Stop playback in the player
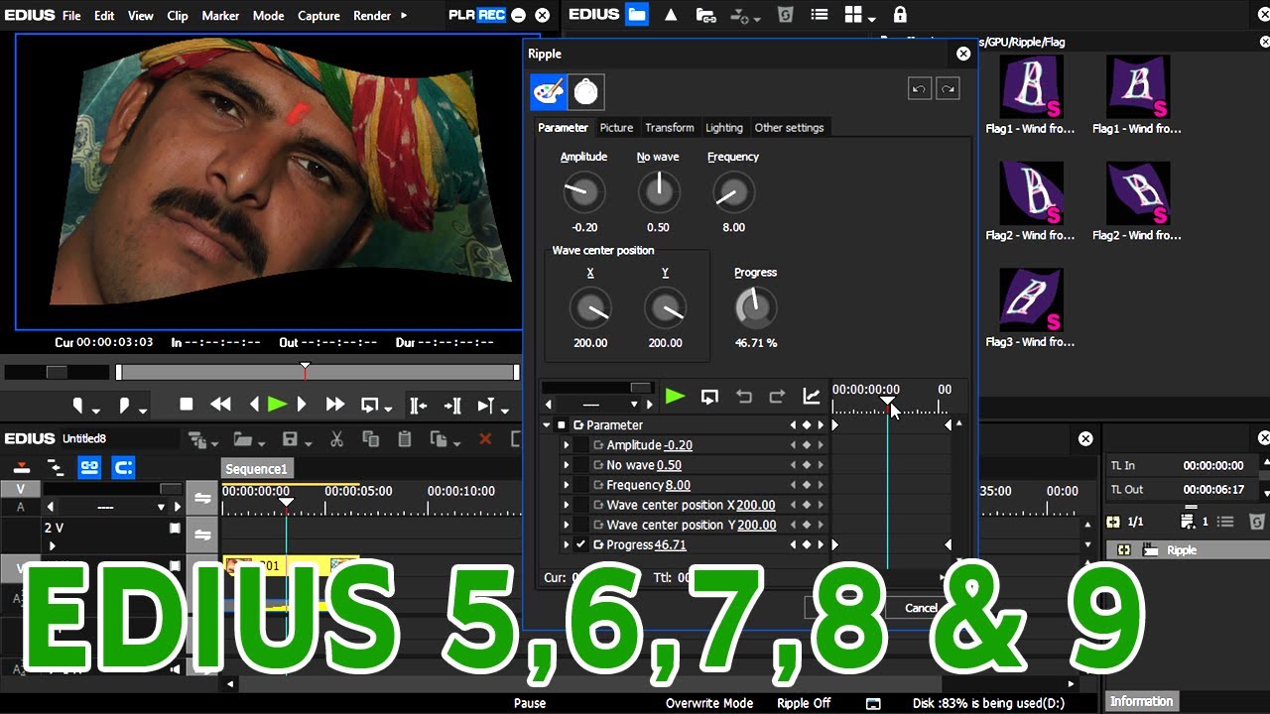Screen dimensions: 1270x714 coord(186,405)
